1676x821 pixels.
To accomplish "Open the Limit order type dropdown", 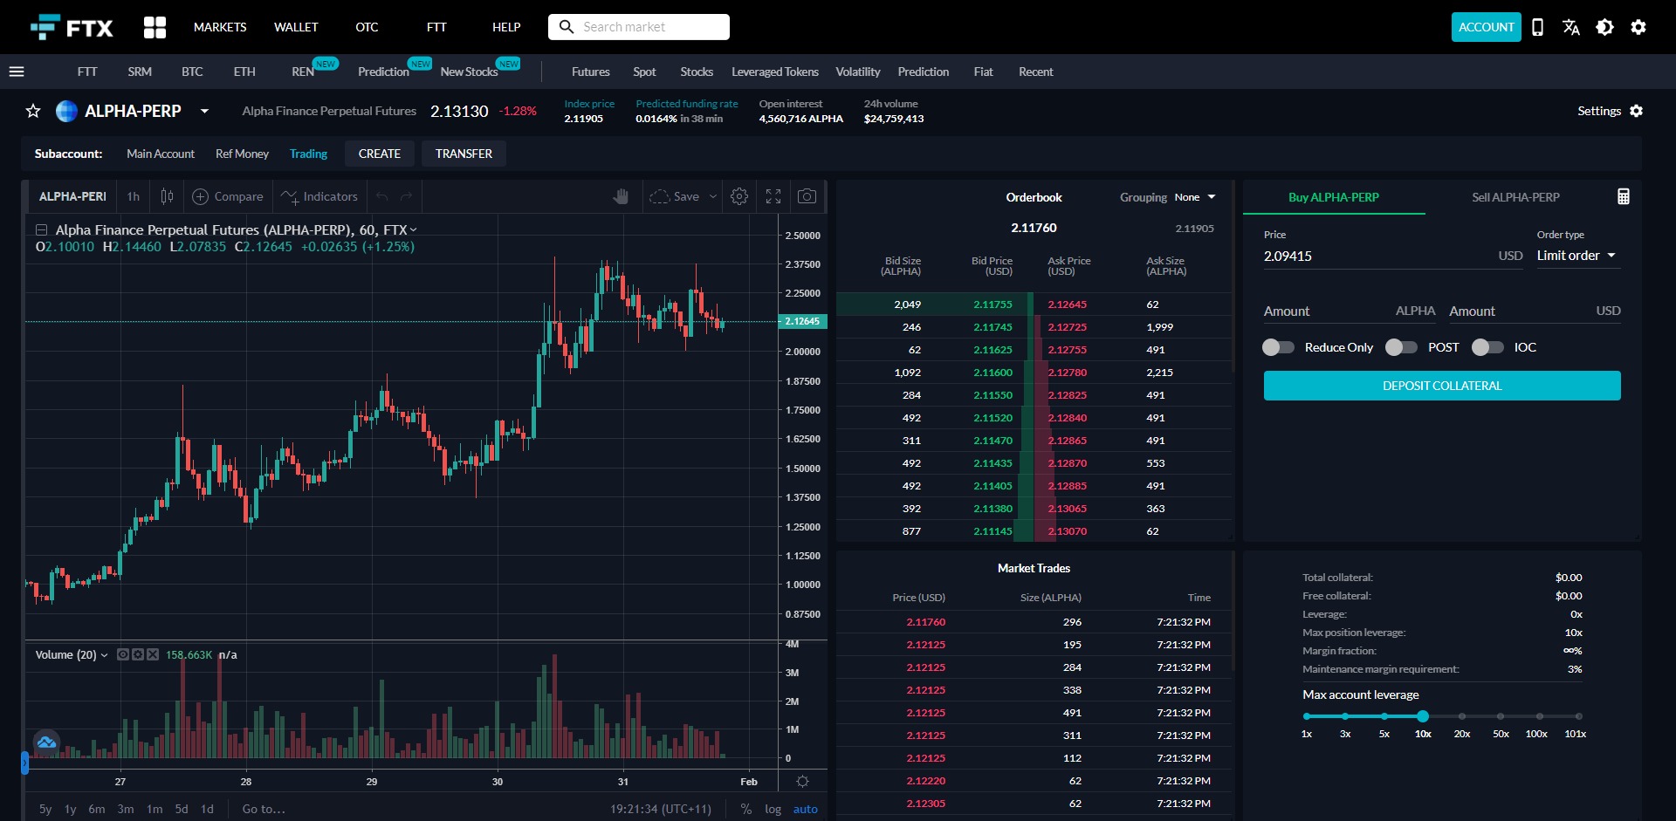I will [x=1576, y=256].
